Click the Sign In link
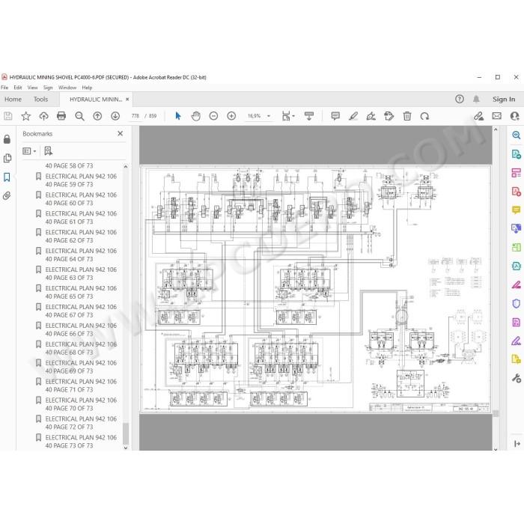 504,100
